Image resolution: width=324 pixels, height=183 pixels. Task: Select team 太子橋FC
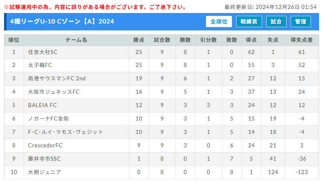pos(40,65)
